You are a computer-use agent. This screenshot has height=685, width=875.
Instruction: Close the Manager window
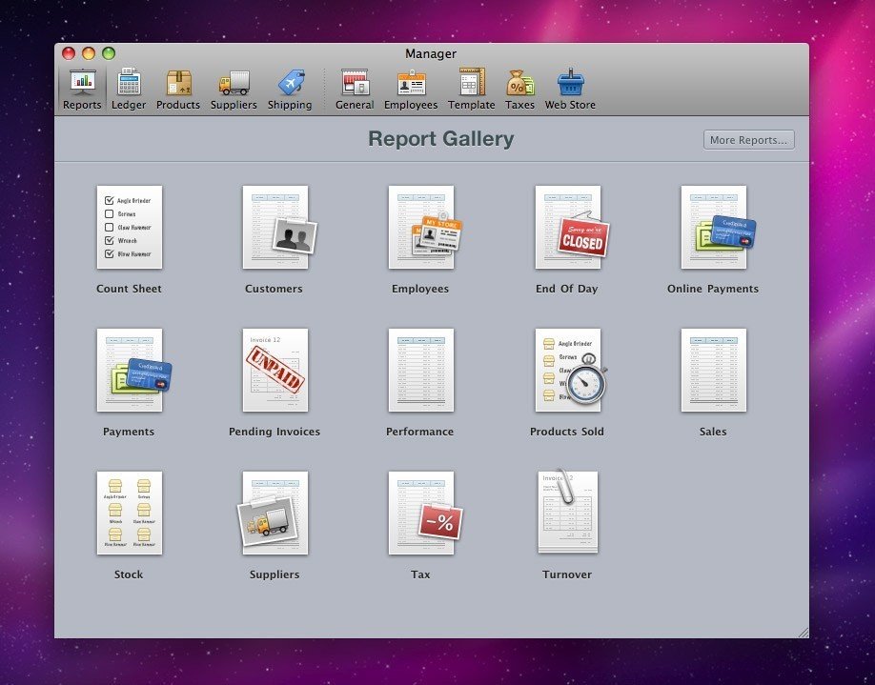(x=69, y=53)
